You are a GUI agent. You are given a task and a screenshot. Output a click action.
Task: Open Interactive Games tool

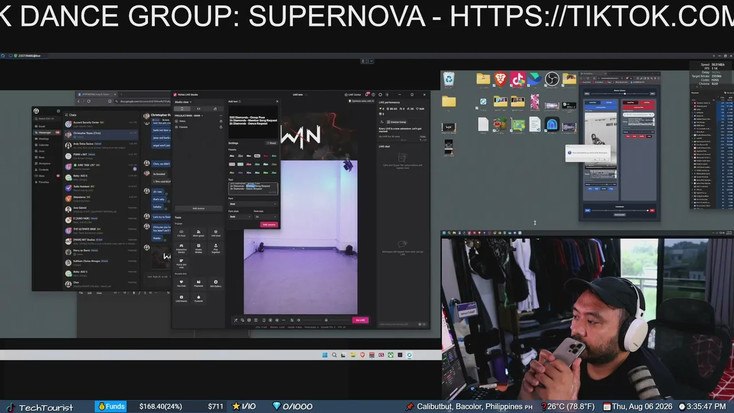[181, 248]
